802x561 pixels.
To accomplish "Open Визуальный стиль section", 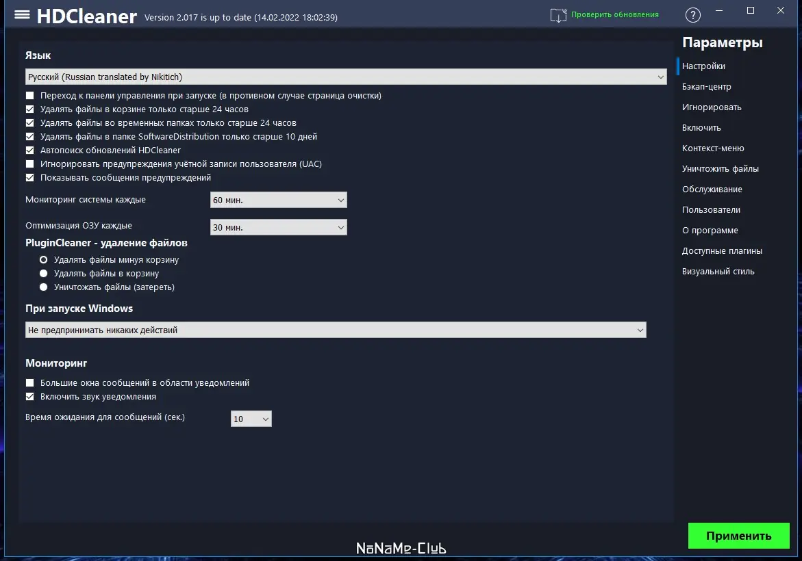I will click(x=718, y=272).
